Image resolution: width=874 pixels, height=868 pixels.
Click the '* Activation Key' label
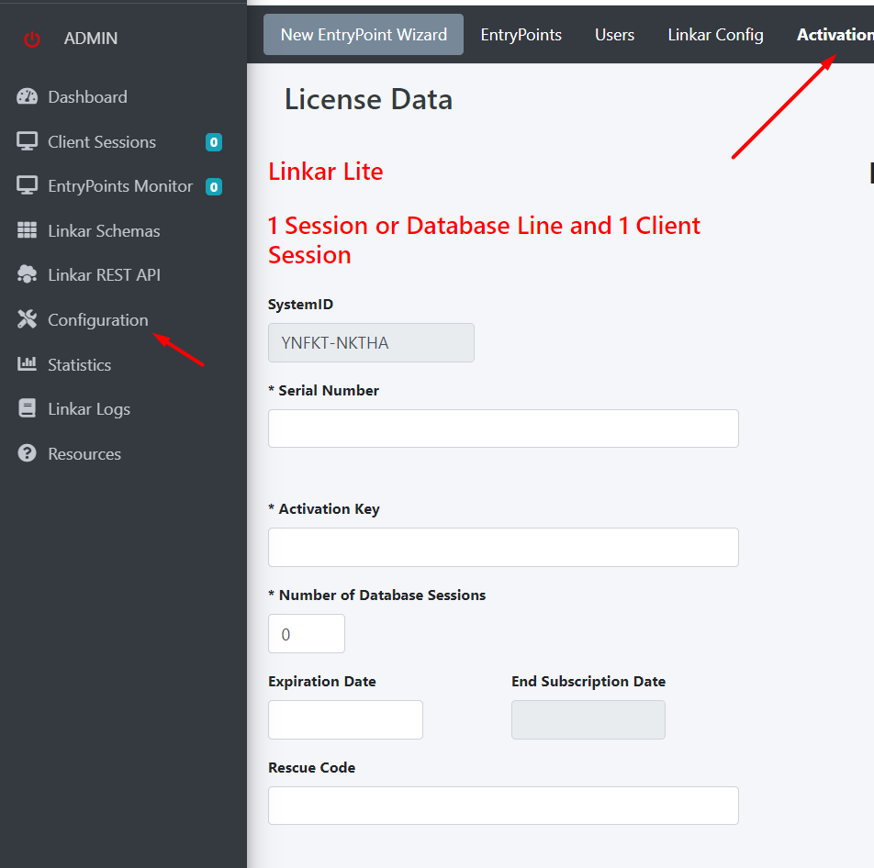pyautogui.click(x=324, y=509)
